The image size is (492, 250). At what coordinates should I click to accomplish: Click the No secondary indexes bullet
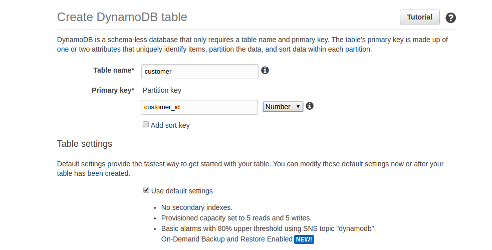point(196,207)
